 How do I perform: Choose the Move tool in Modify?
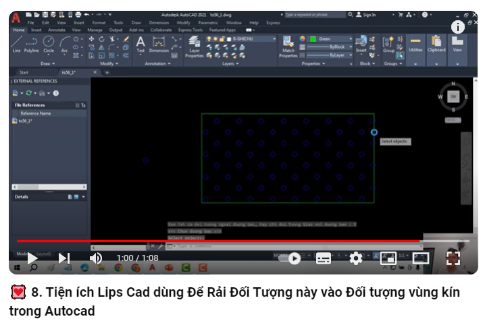click(91, 39)
